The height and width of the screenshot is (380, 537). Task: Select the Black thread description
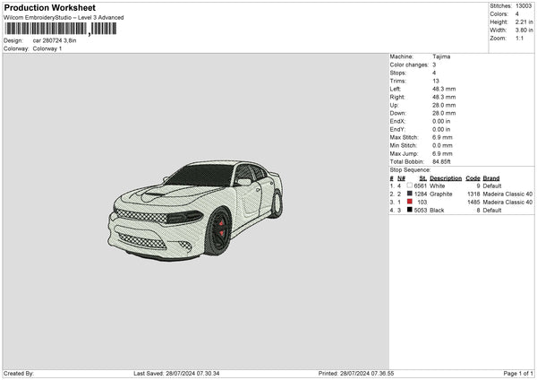[x=437, y=211]
